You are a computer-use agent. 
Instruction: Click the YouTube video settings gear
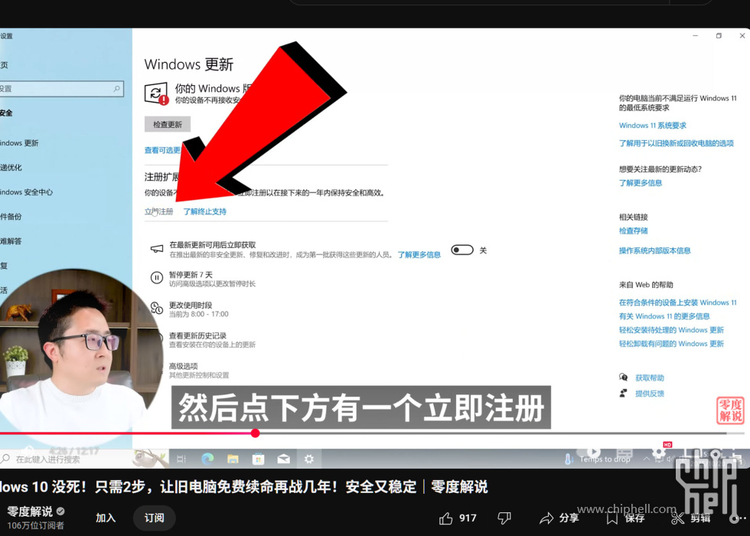pos(658,452)
